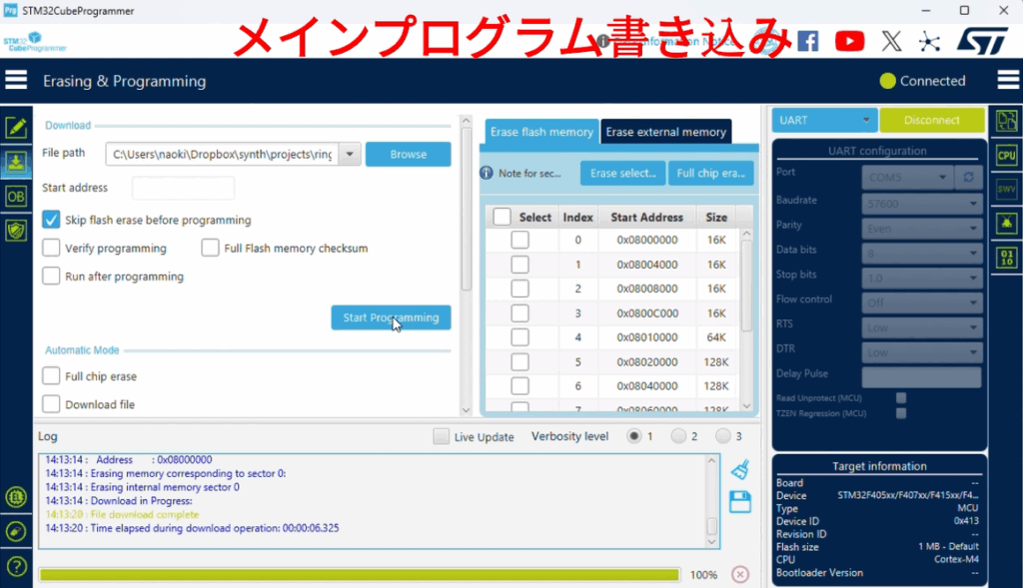Screen dimensions: 1023x588
Task: Check the Select all sectors header checkbox
Action: 502,217
